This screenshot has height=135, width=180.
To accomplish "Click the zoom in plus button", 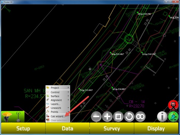I will tap(107, 116).
